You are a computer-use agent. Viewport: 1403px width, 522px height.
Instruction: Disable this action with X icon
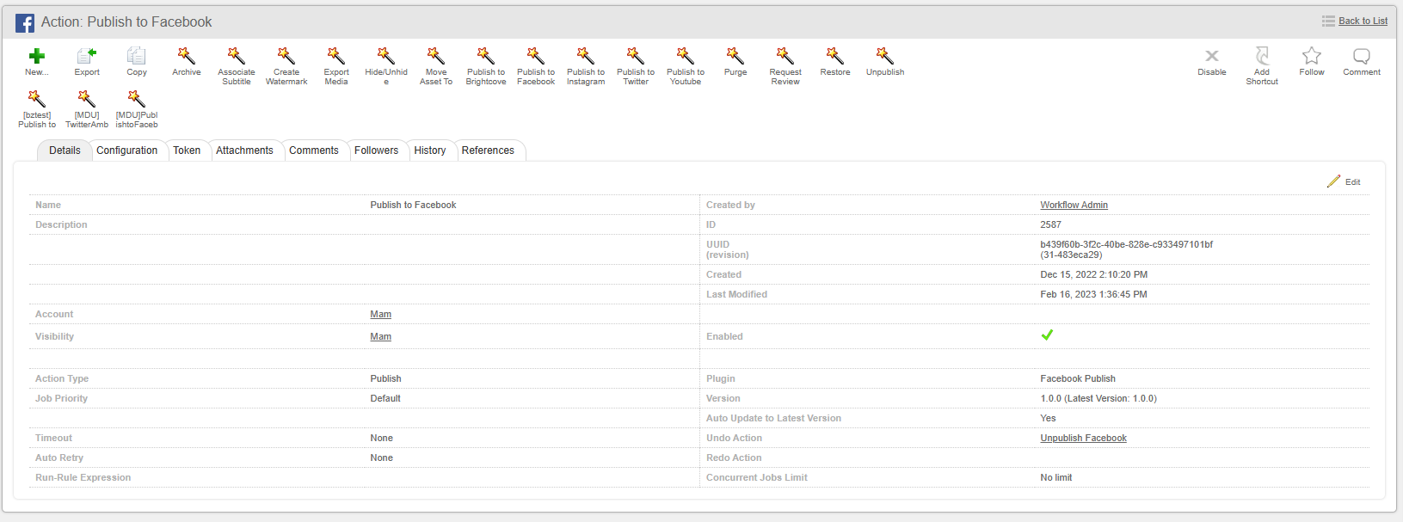tap(1212, 56)
